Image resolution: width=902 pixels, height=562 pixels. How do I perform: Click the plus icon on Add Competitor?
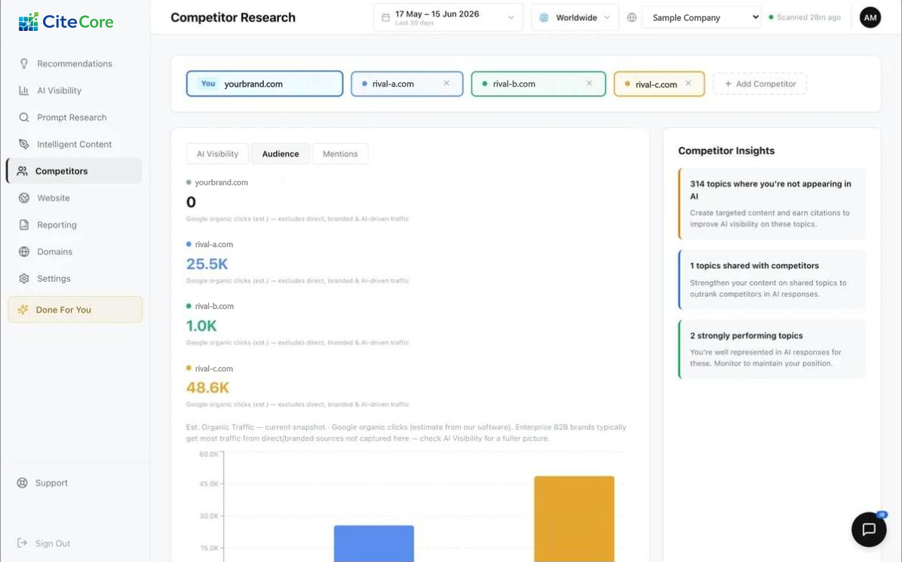tap(728, 84)
